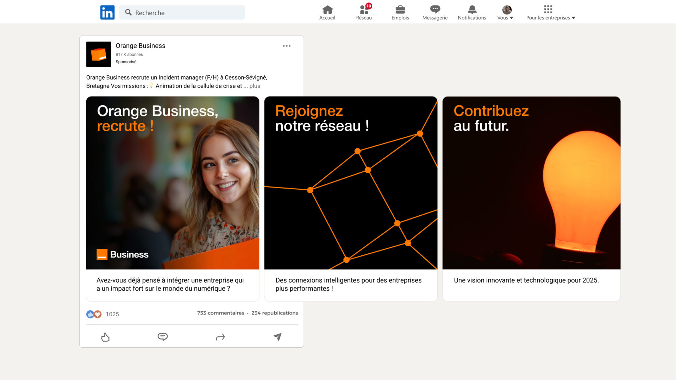The height and width of the screenshot is (380, 676).
Task: Open 'Orange Business, recrute !' carousel image
Action: tap(173, 183)
